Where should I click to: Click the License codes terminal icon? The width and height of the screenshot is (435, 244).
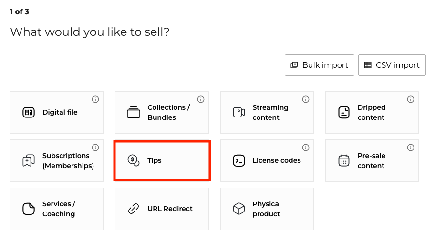(x=238, y=161)
